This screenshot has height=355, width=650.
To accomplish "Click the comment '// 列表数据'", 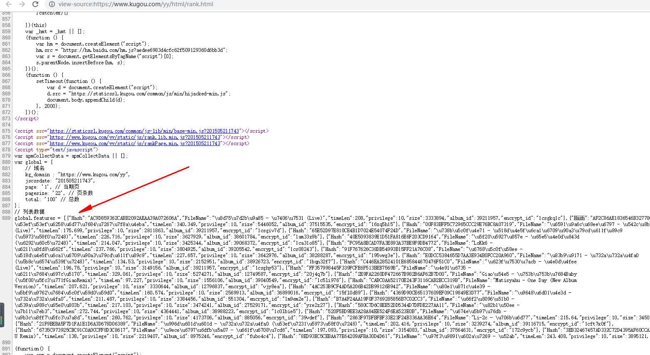I will (x=30, y=212).
